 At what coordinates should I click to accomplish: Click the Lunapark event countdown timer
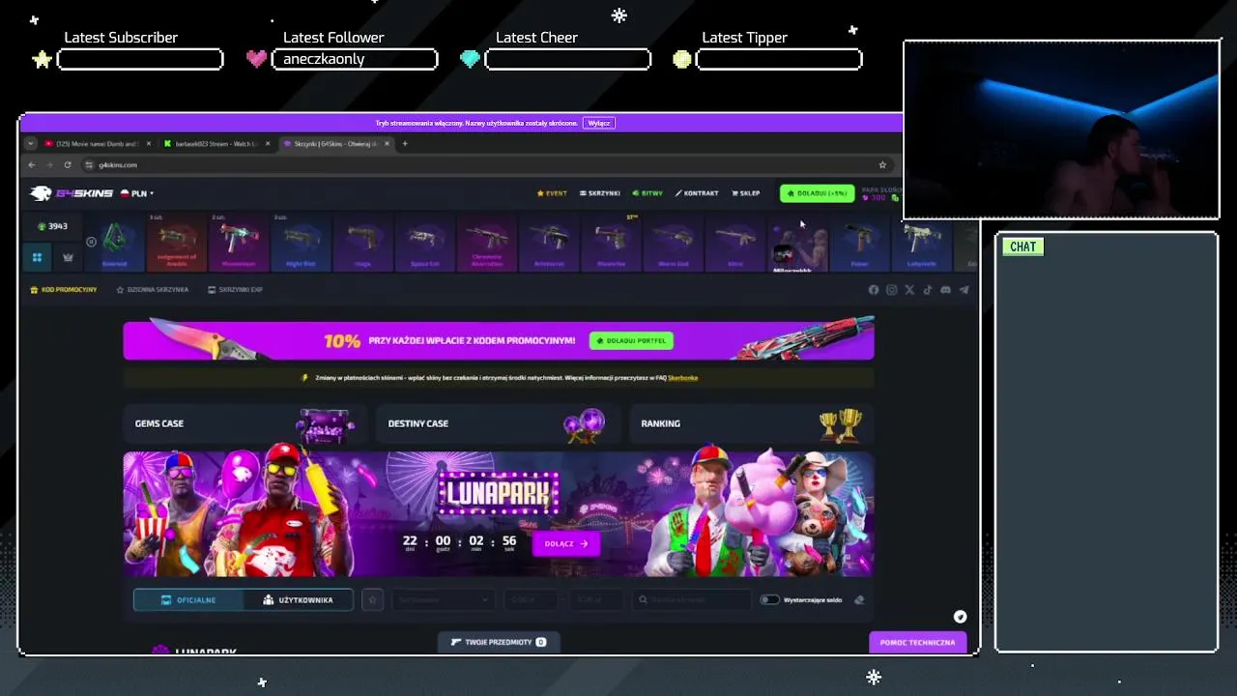click(x=459, y=543)
